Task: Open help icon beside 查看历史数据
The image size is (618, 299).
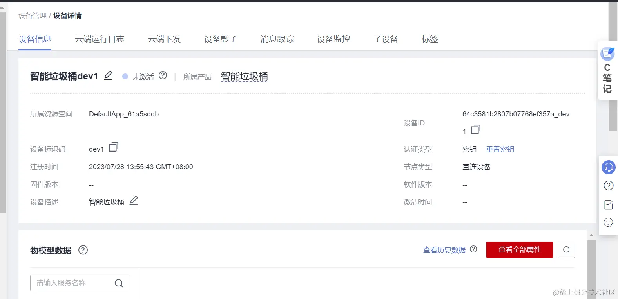Action: click(473, 249)
